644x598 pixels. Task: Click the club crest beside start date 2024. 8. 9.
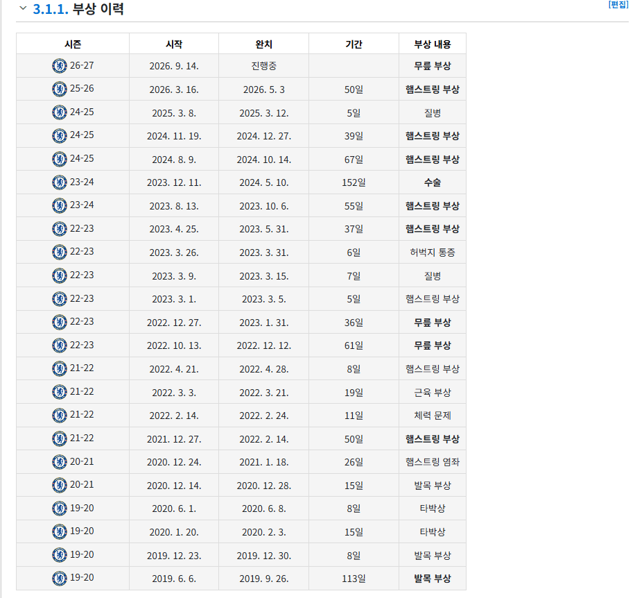click(x=60, y=159)
